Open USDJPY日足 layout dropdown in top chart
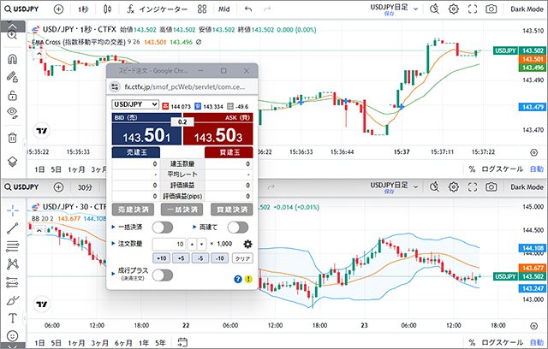Viewport: 548px width, 349px height. 415,9
